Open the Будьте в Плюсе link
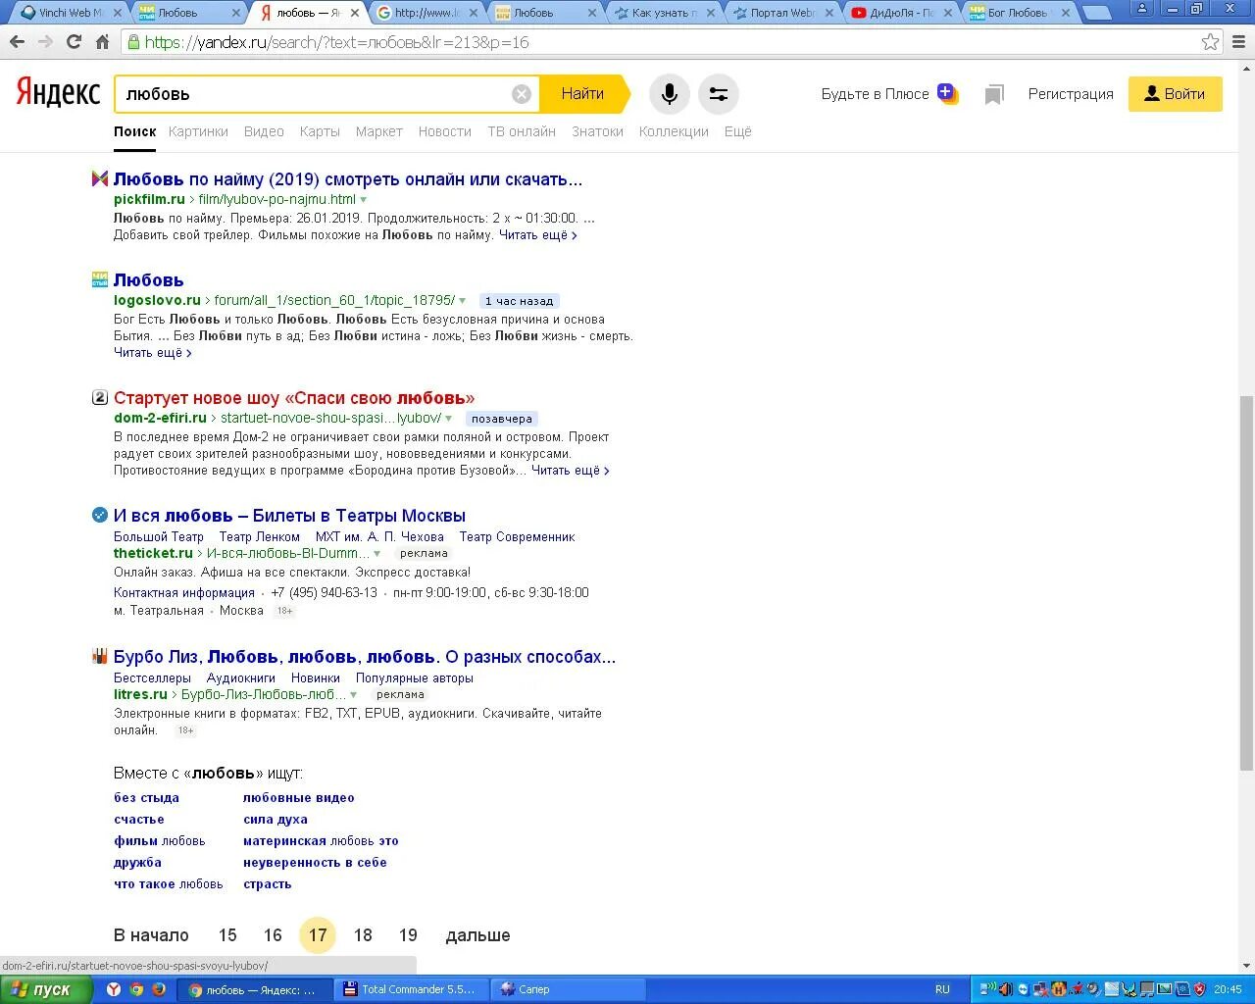Screen dimensions: 1255x1004 click(876, 94)
